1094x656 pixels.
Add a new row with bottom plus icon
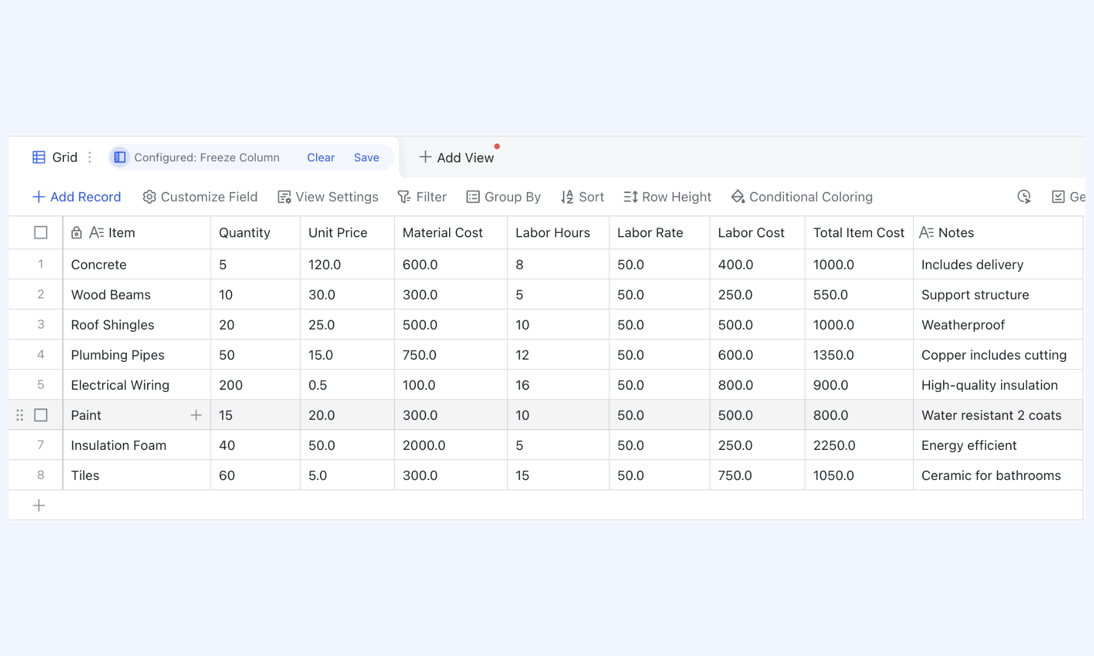(x=39, y=506)
